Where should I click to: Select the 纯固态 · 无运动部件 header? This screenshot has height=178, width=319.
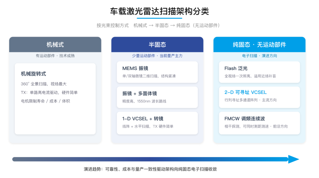point(259,44)
